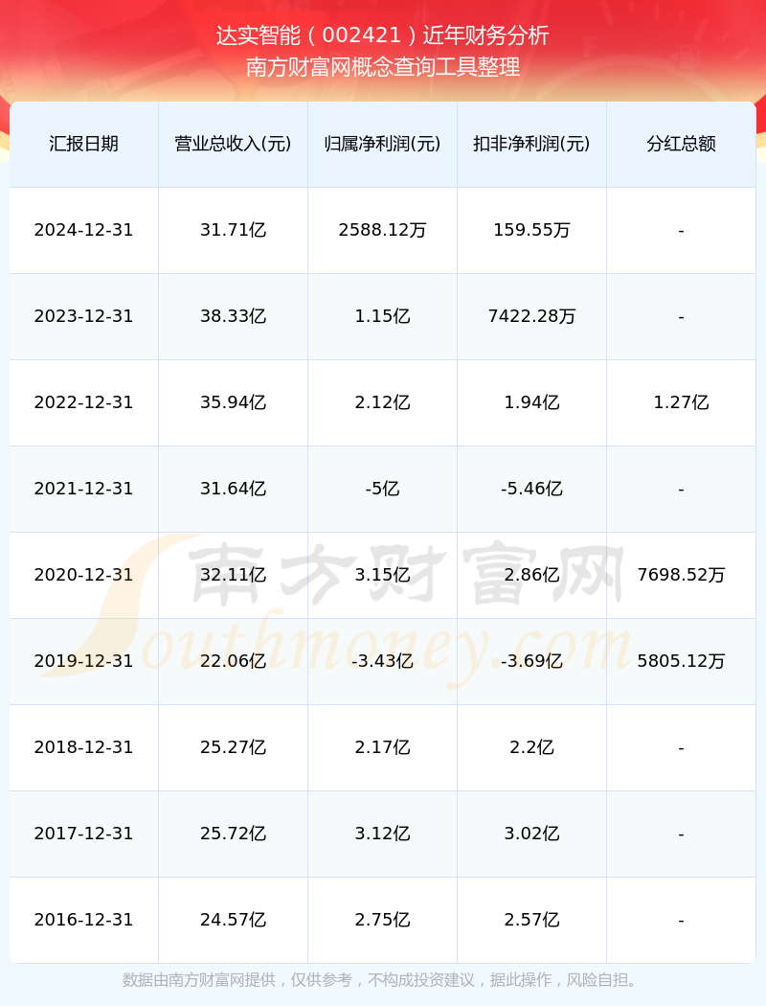This screenshot has width=766, height=1006.
Task: Click the title 达实智能（002421）近年财务分析
Action: click(383, 35)
